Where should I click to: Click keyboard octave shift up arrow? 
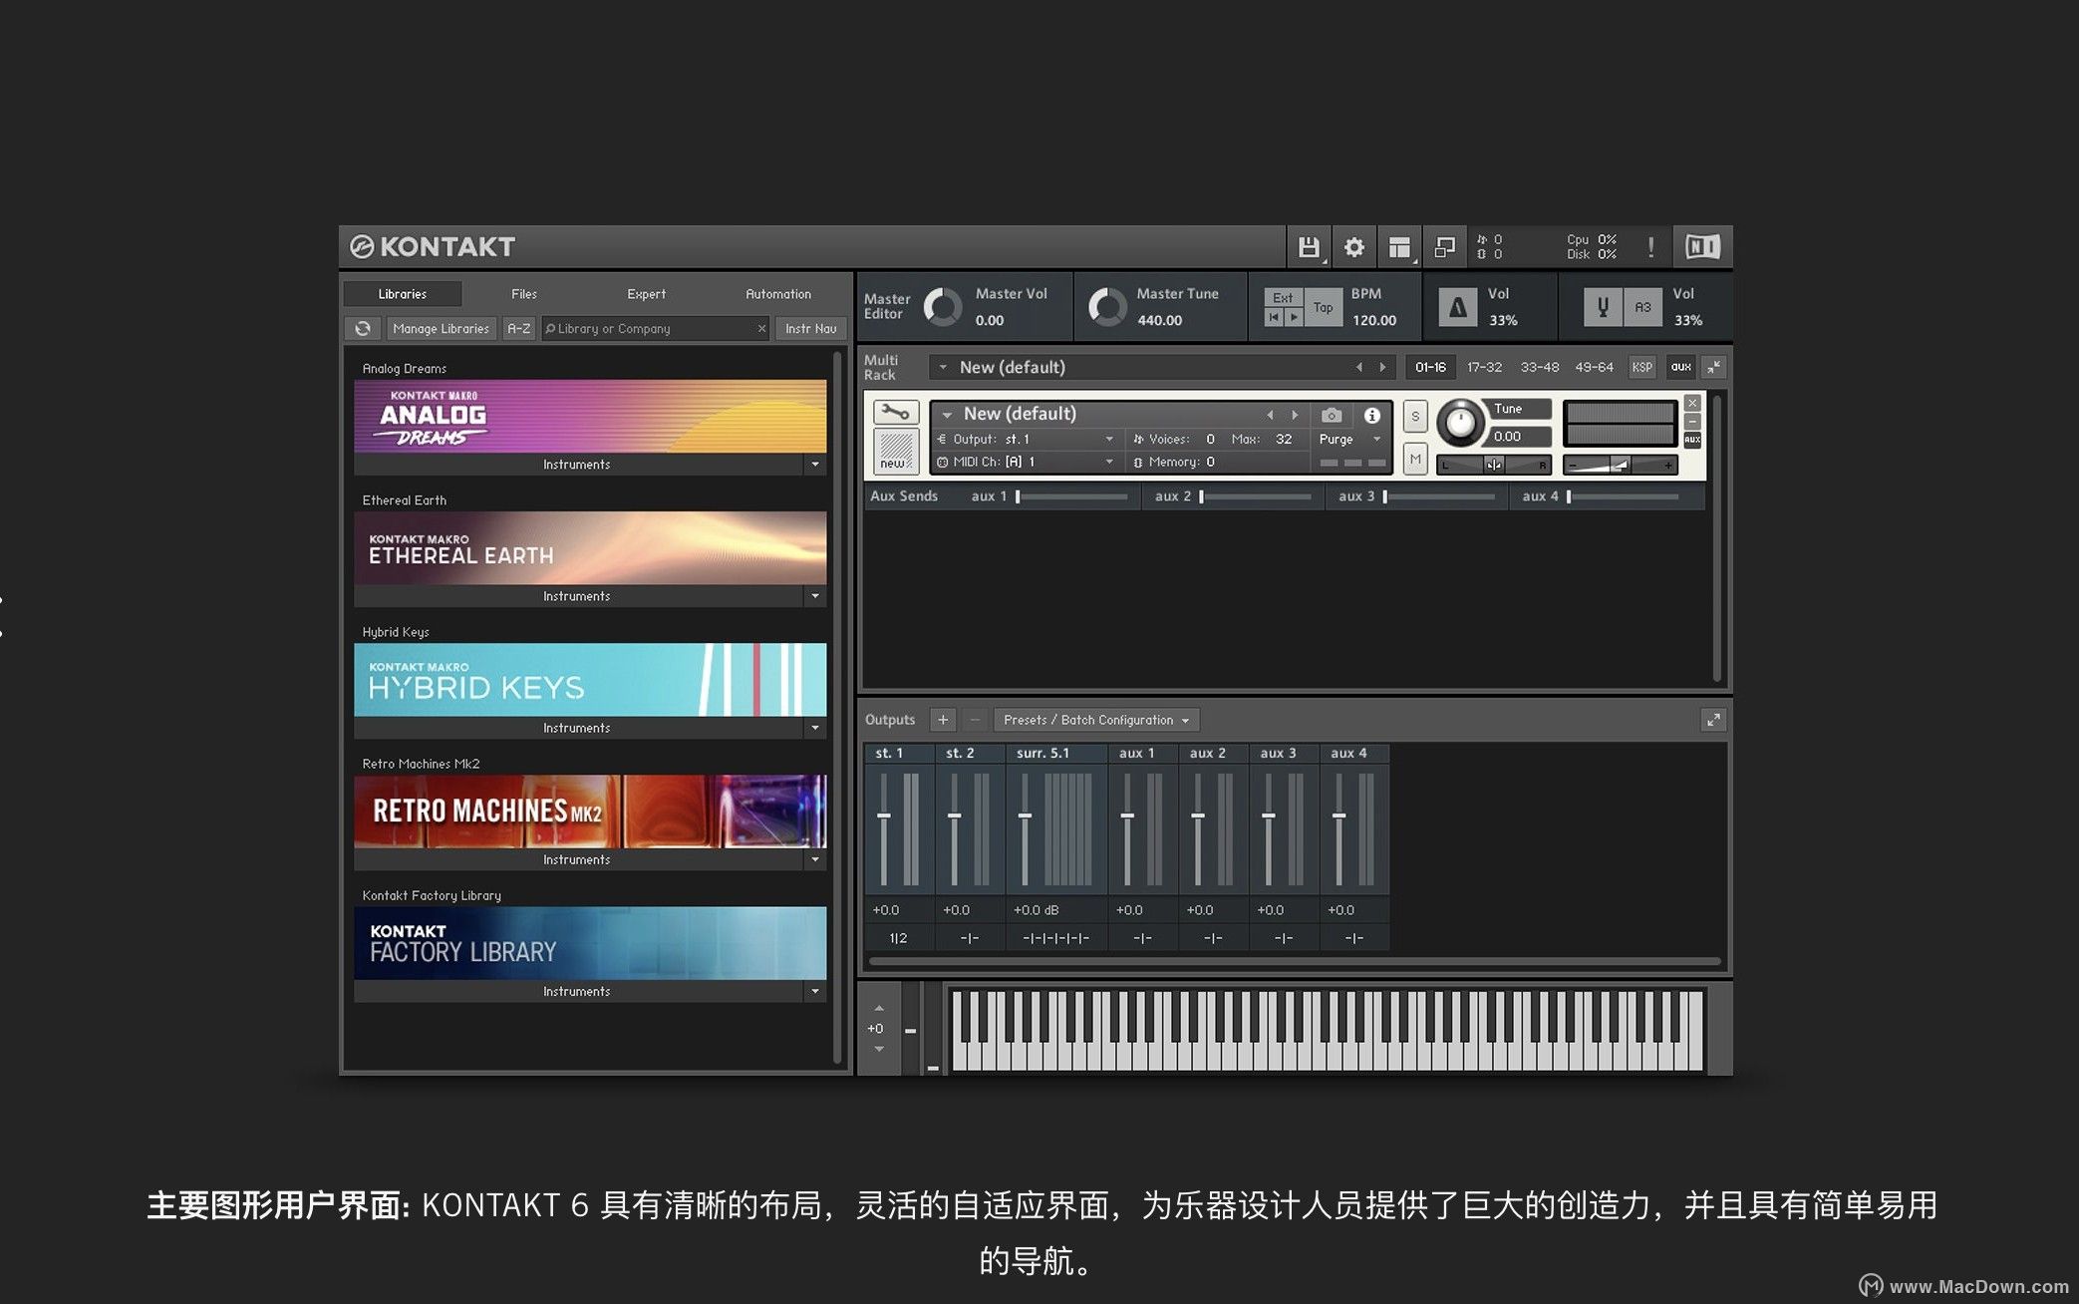click(878, 1009)
